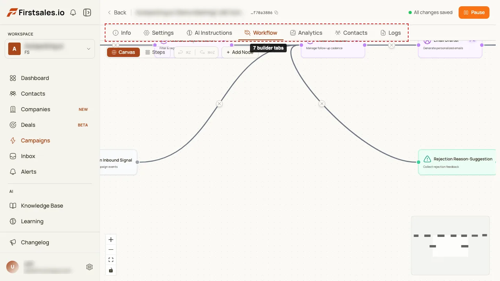The width and height of the screenshot is (500, 281).
Task: Add Node to the workflow
Action: pyautogui.click(x=240, y=52)
